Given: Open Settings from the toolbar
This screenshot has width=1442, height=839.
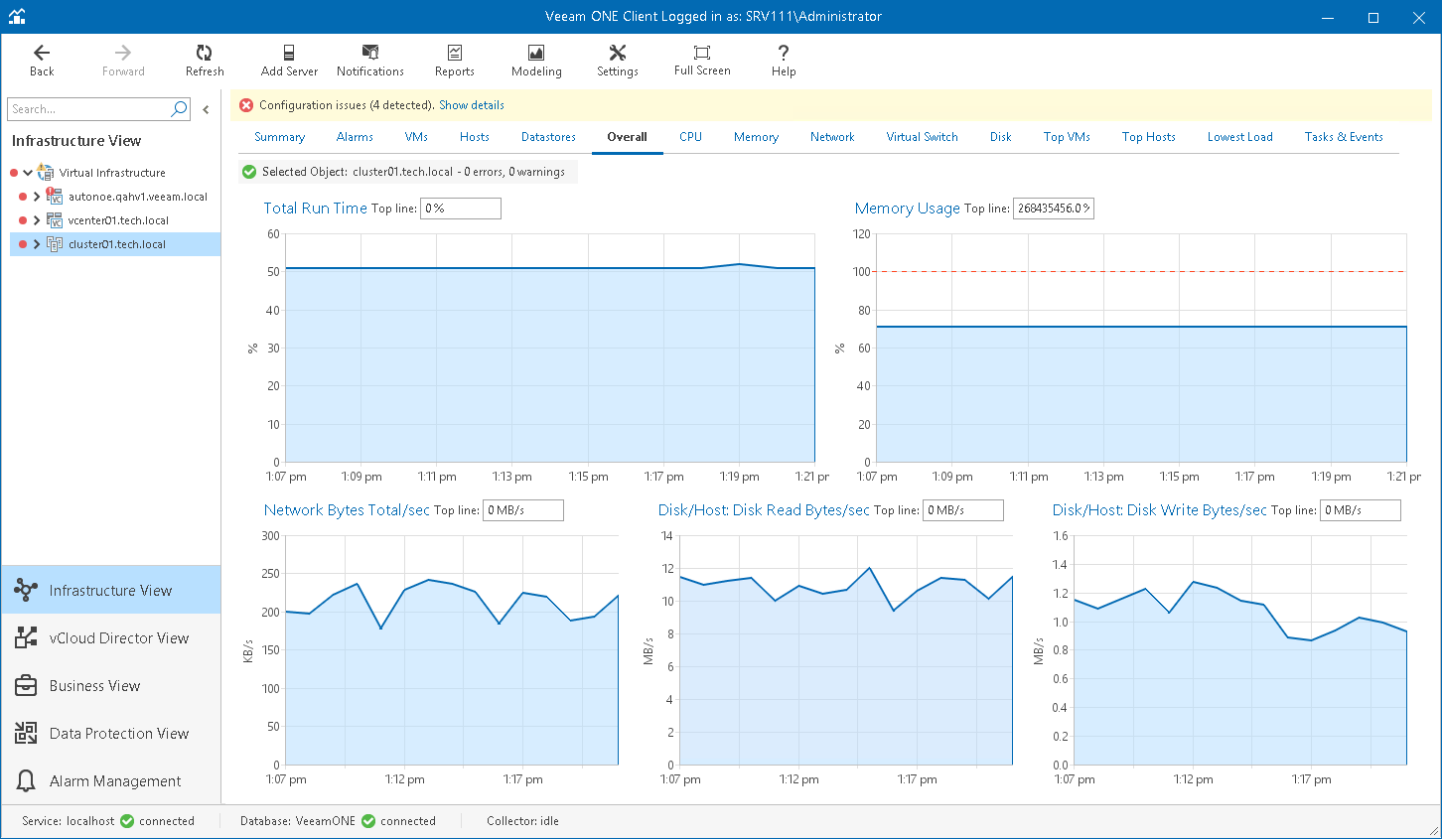Looking at the screenshot, I should pyautogui.click(x=618, y=61).
